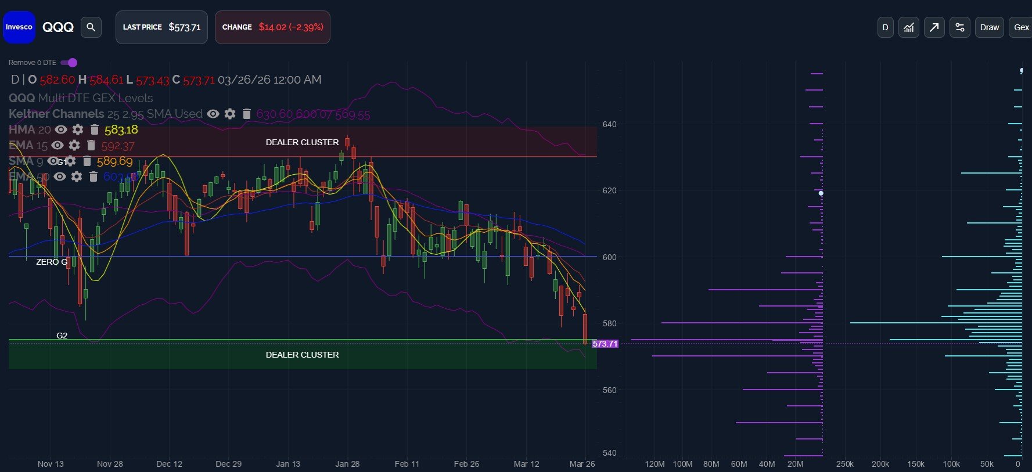
Task: Click the QQQ ticker symbol
Action: [x=58, y=27]
